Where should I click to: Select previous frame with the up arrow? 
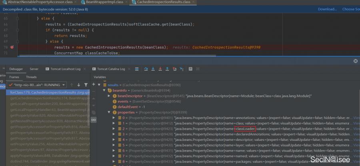click(x=72, y=85)
